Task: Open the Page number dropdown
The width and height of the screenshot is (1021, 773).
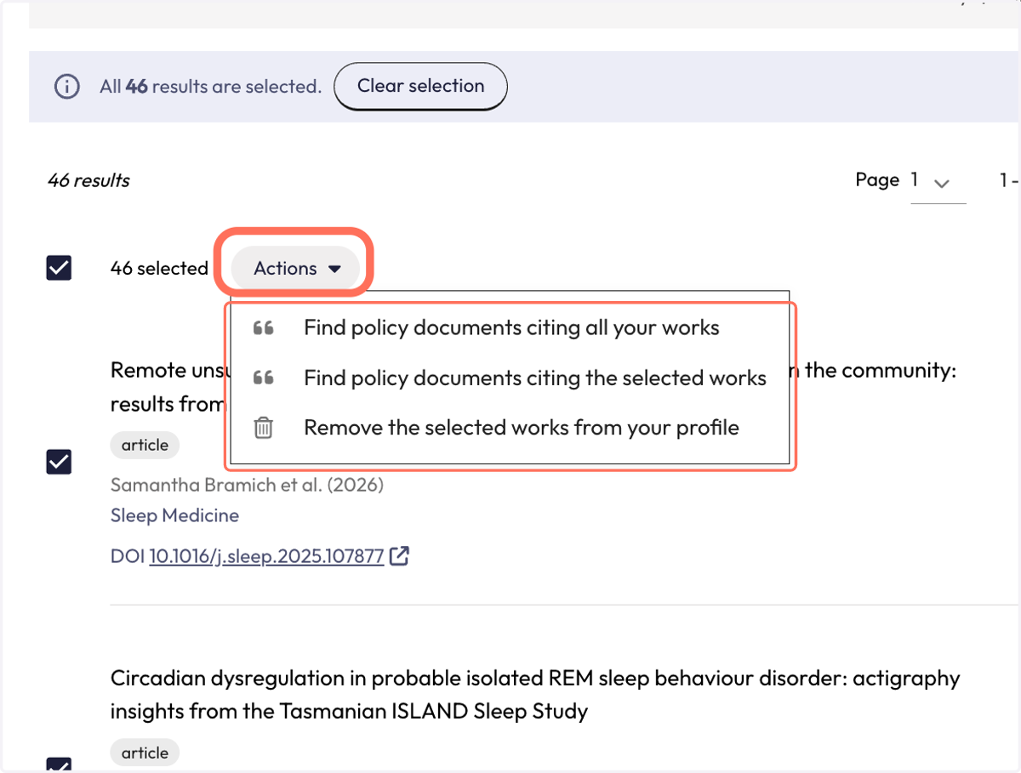Action: (938, 181)
